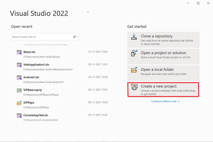Image resolution: width=213 pixels, height=142 pixels.
Task: Click the magnifier search icon in recent box
Action: [74, 37]
